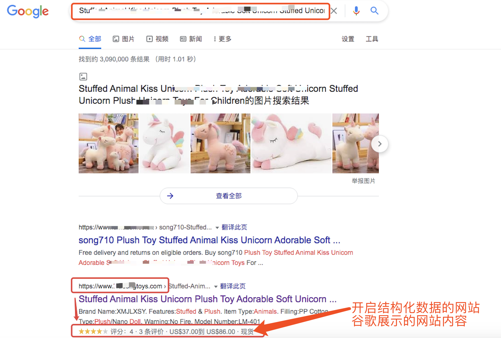The height and width of the screenshot is (338, 501).
Task: Open the 图片 images tab
Action: tap(124, 39)
